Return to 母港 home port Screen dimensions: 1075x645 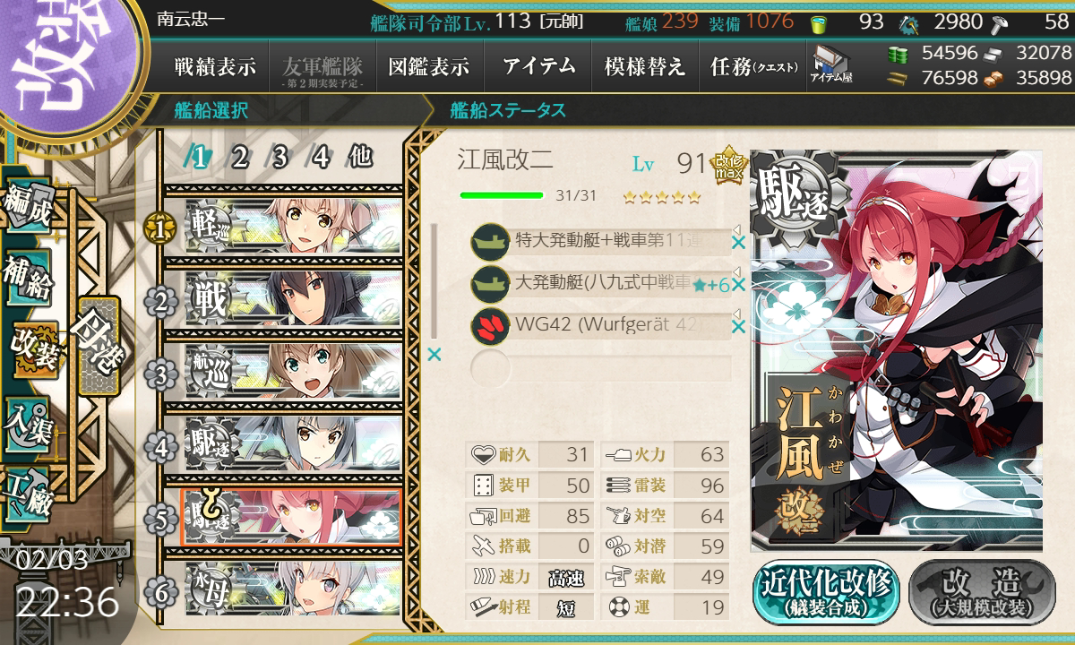[97, 348]
